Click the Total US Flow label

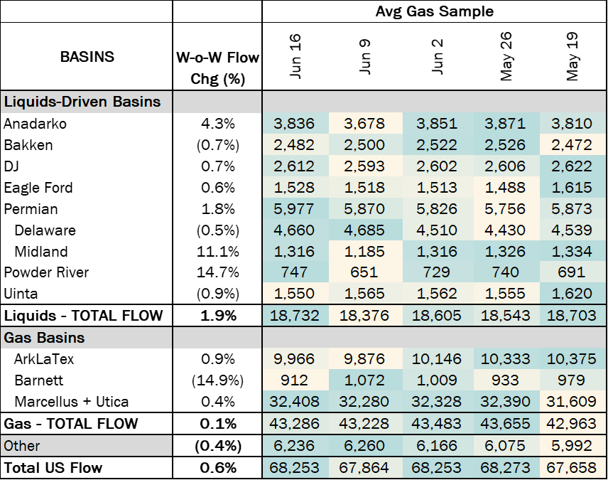click(53, 468)
